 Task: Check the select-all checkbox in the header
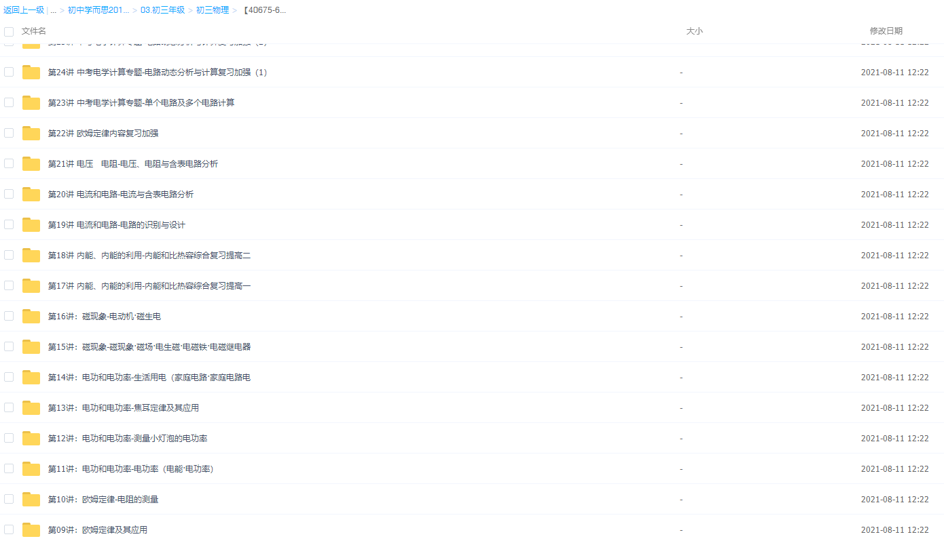8,31
